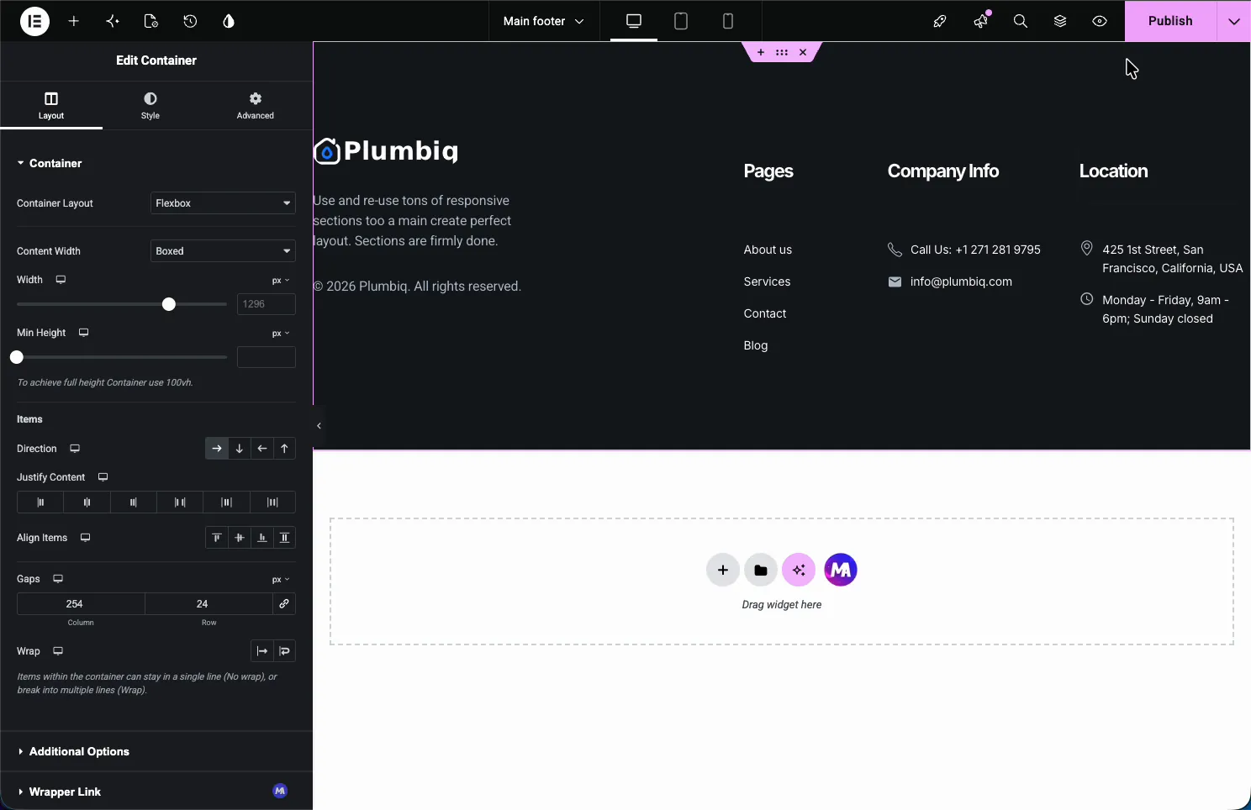Preview changes with the eye icon
The width and height of the screenshot is (1251, 810).
pos(1100,21)
